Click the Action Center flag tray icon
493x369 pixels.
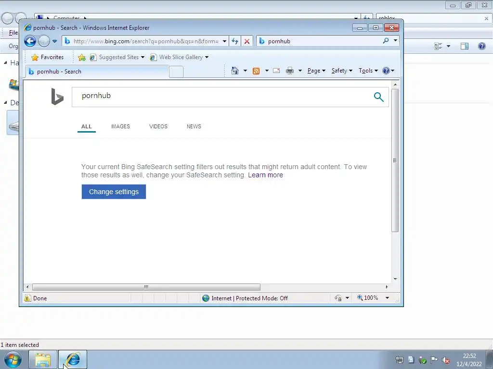[434, 360]
